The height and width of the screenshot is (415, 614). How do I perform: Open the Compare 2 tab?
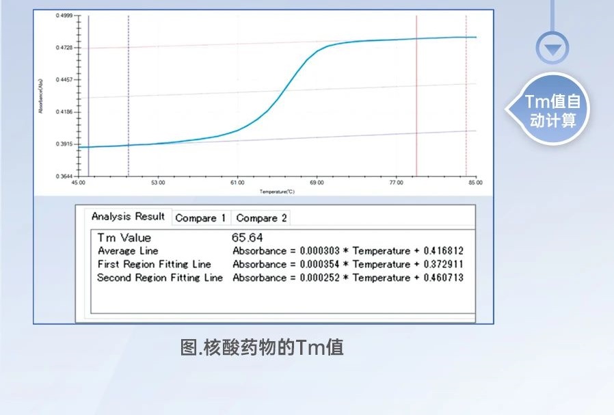[261, 218]
